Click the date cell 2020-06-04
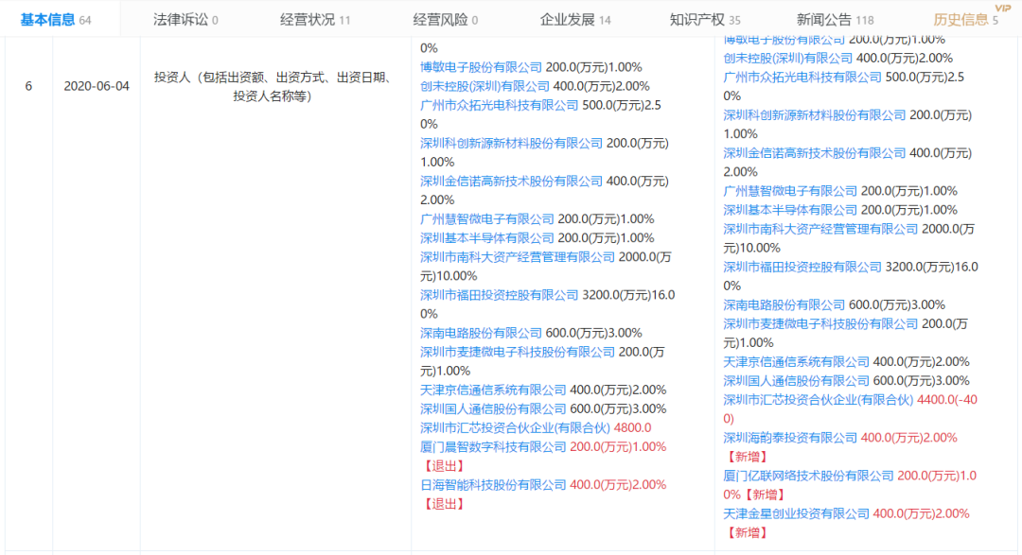1022x555 pixels. point(97,86)
